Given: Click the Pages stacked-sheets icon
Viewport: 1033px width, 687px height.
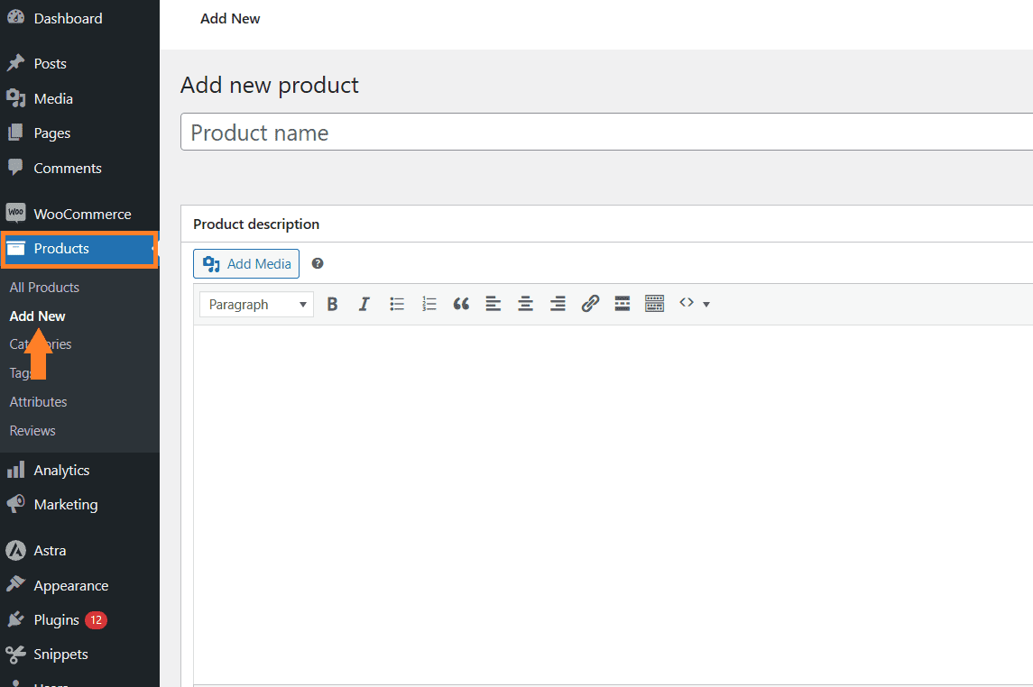Looking at the screenshot, I should point(16,133).
